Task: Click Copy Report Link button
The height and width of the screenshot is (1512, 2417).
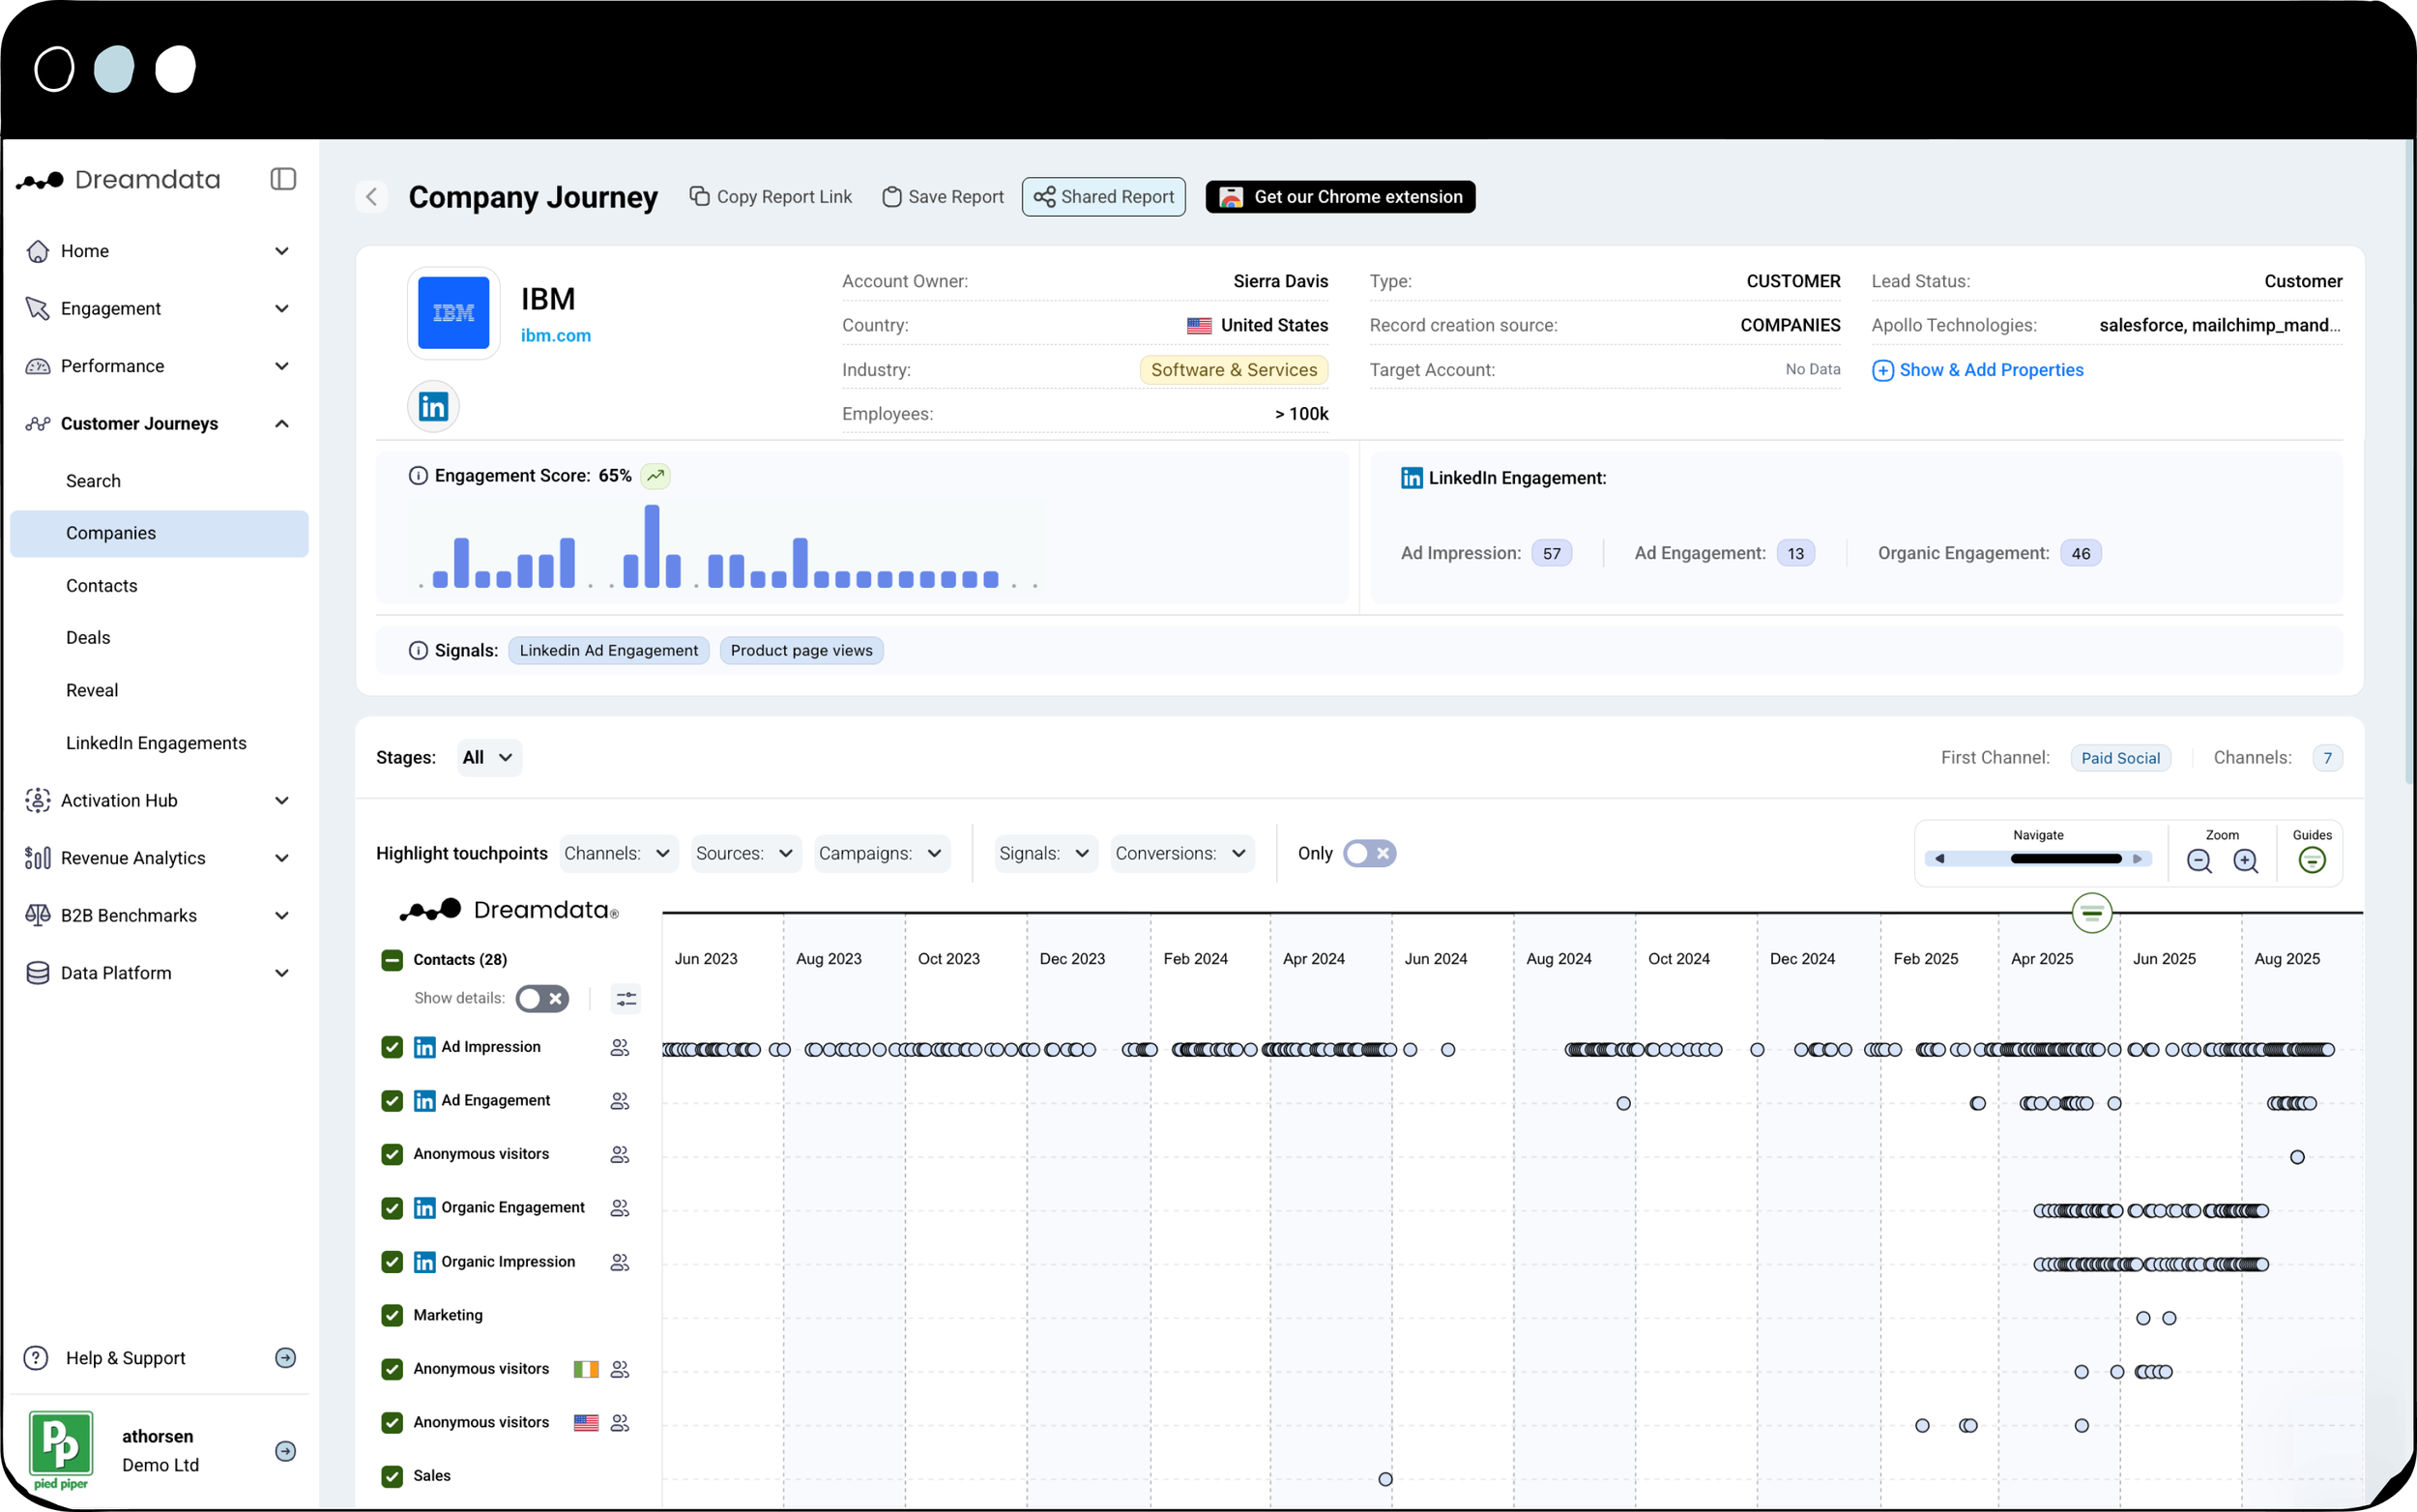Action: [x=771, y=197]
